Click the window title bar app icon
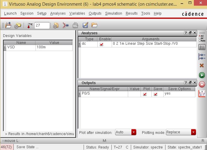207x150 pixels. click(5, 4)
